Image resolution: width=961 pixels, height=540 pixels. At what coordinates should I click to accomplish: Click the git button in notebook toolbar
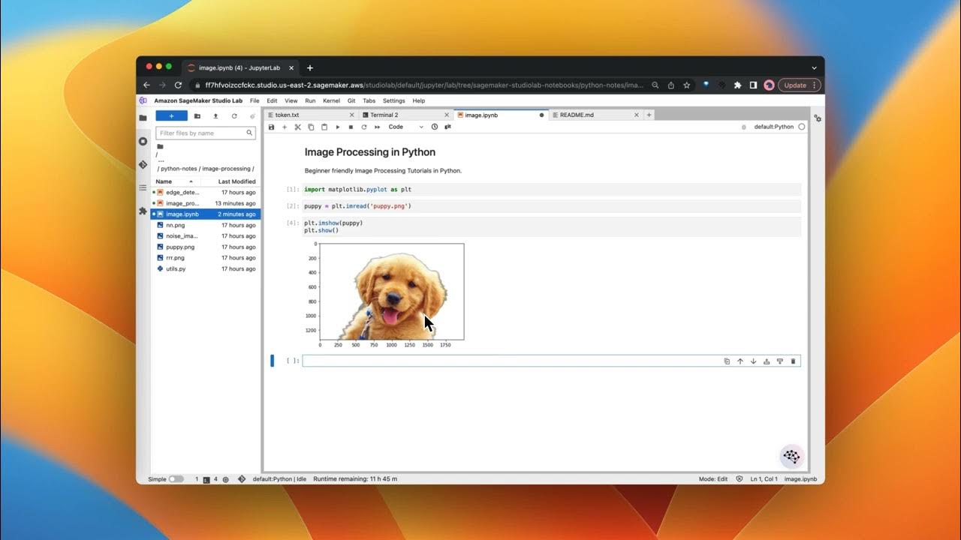click(x=447, y=127)
